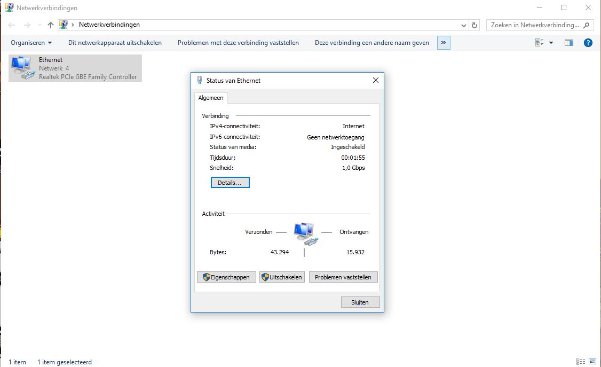Screen dimensions: 601x367
Task: Select the Algemeen tab
Action: 211,98
